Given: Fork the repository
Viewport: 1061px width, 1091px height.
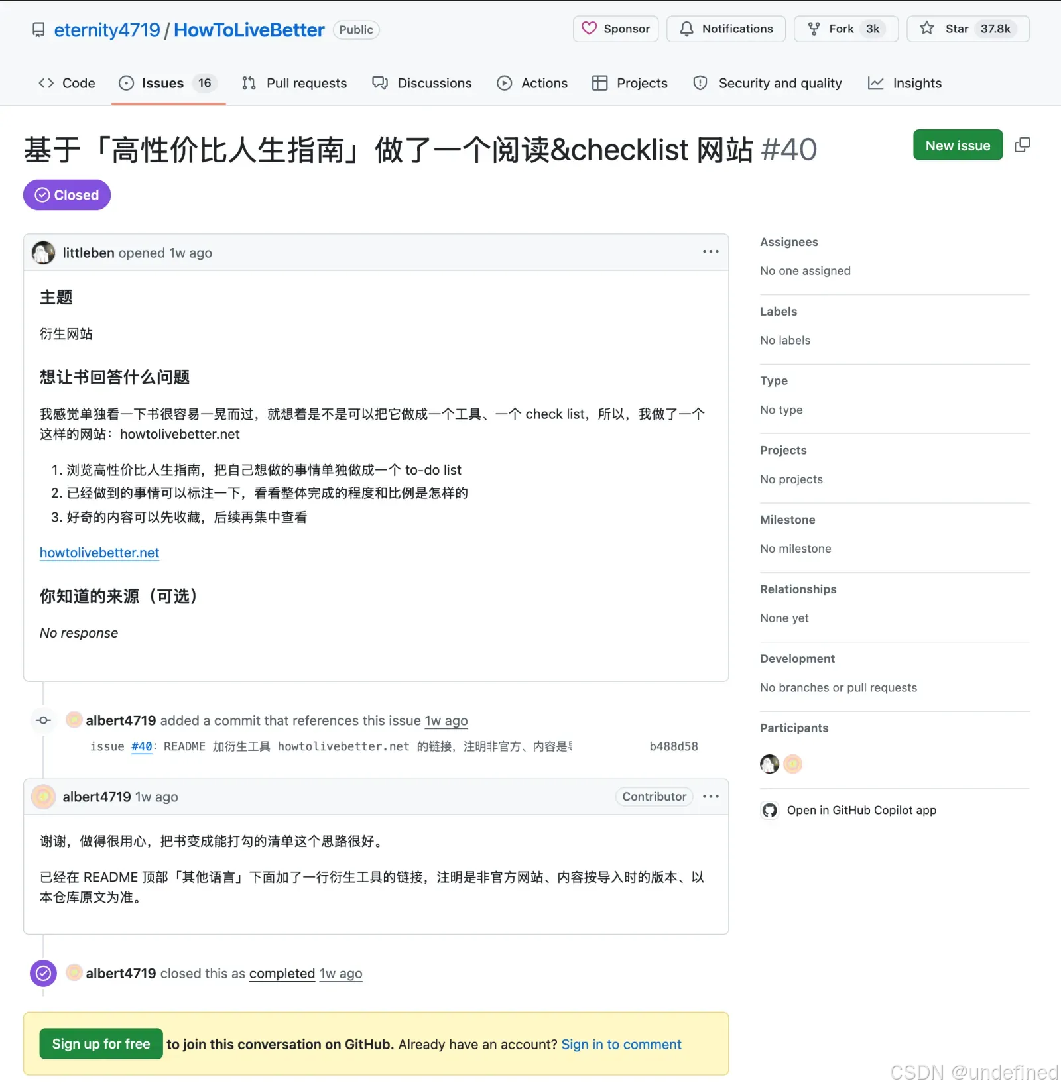Looking at the screenshot, I should [846, 29].
